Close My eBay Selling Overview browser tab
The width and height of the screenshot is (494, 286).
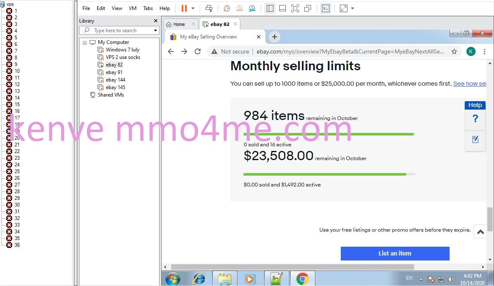pyautogui.click(x=259, y=37)
